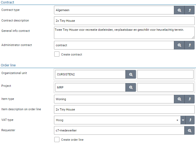Expand the VAT type dropdown arrow

click(183, 120)
